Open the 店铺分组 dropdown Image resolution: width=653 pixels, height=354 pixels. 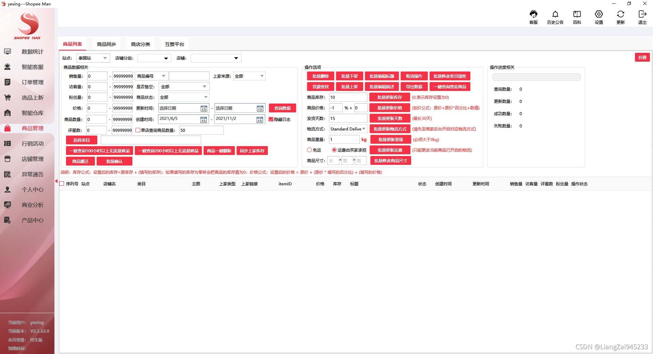pos(154,58)
